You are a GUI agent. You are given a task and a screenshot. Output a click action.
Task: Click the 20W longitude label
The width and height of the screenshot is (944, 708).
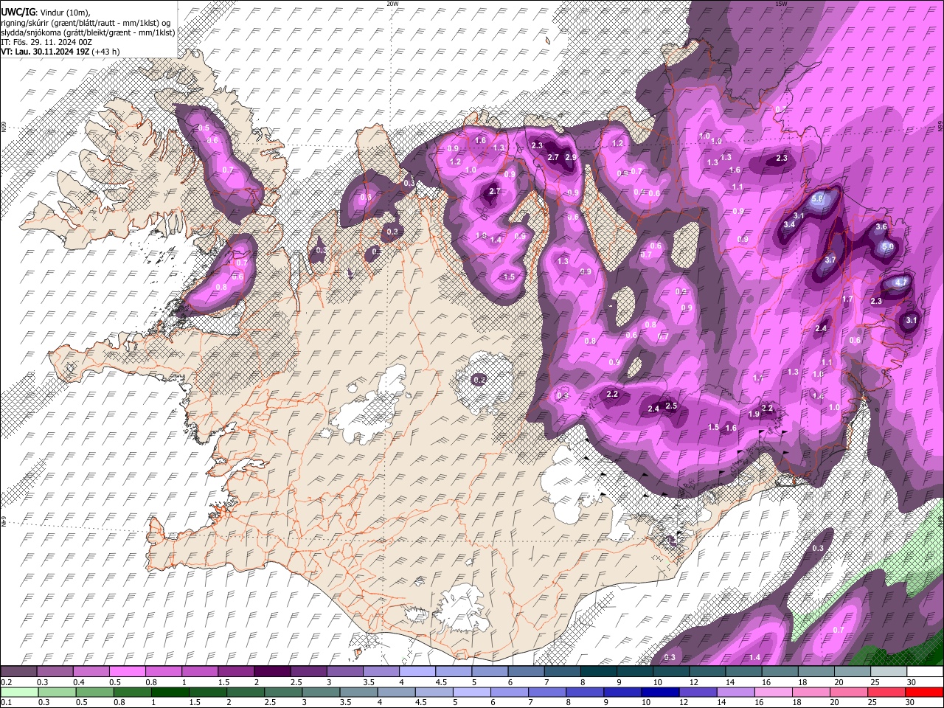click(392, 4)
